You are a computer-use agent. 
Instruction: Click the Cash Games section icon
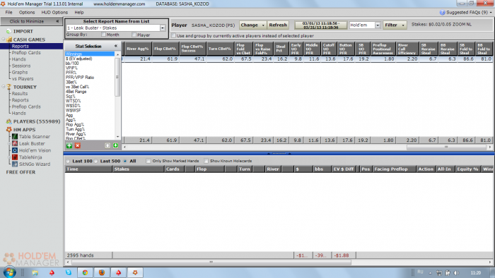(x=9, y=40)
